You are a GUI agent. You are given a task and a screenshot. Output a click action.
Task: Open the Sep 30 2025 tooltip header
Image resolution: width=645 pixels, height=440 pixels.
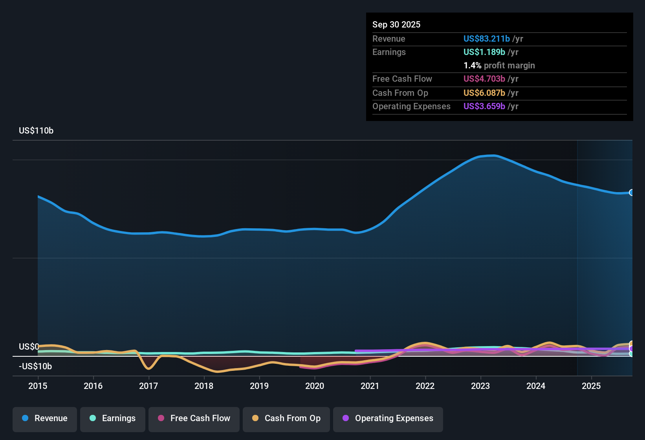point(396,24)
